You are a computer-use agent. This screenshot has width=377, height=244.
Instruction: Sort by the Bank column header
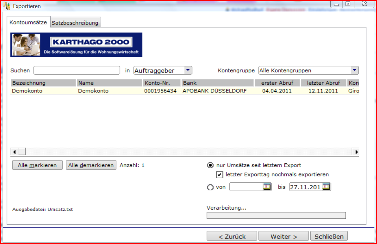(x=218, y=83)
